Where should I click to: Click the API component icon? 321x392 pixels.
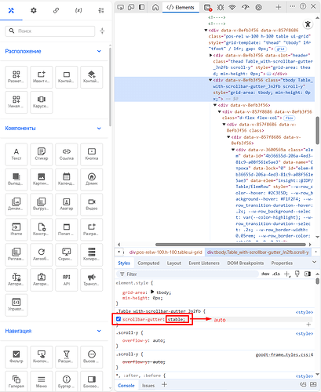point(67,280)
